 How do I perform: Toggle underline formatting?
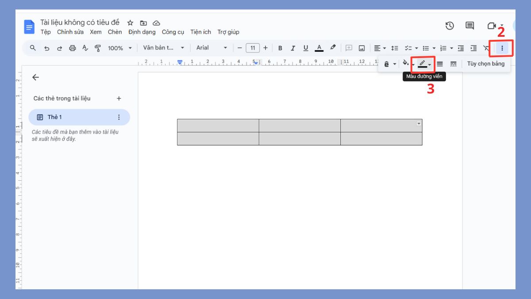point(305,48)
